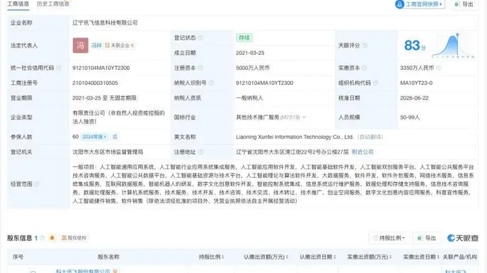Click the chart icon beside 2024年报

point(115,137)
